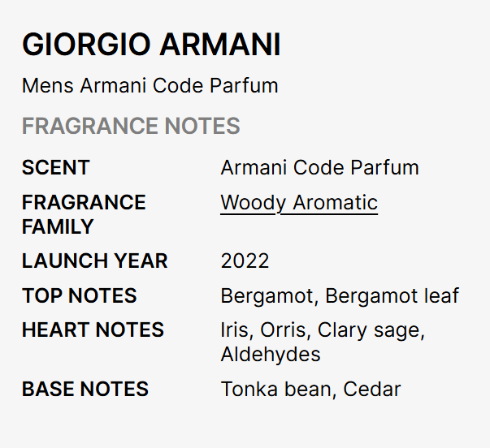Click the LAUNCH YEAR row label
This screenshot has height=448, width=490.
click(x=95, y=261)
